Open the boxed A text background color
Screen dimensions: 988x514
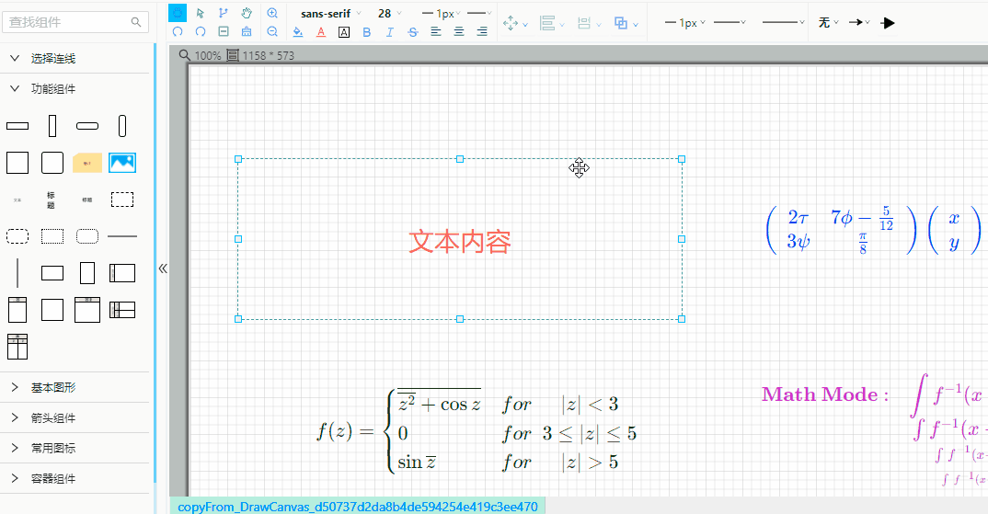click(x=344, y=31)
